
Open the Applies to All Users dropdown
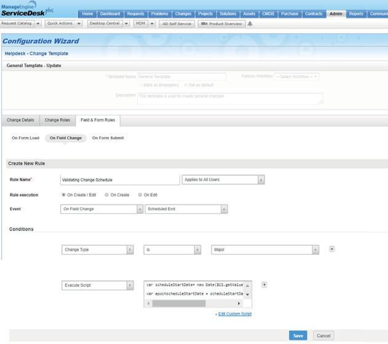pos(223,179)
